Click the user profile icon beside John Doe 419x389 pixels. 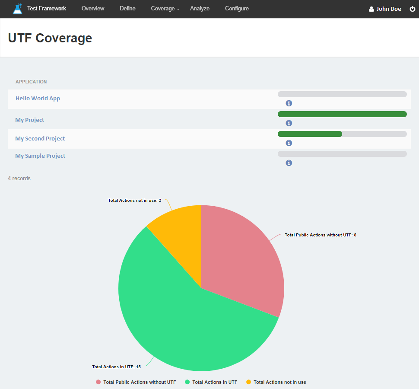tap(371, 9)
